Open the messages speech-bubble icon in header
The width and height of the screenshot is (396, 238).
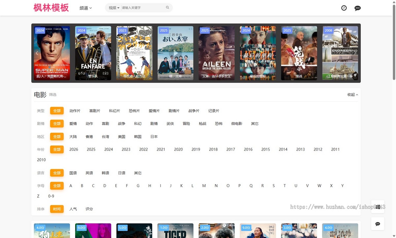(357, 8)
